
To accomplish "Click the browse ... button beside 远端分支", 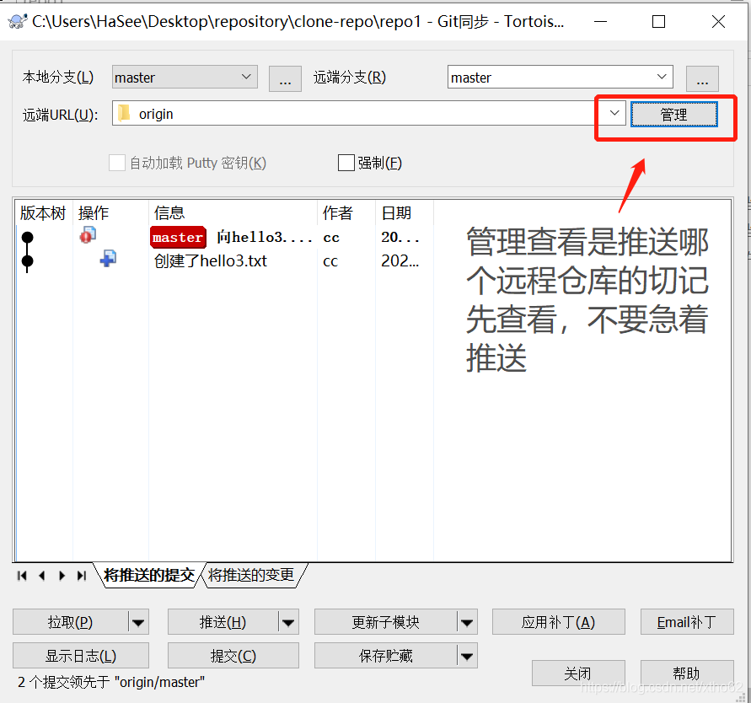I will [x=702, y=78].
